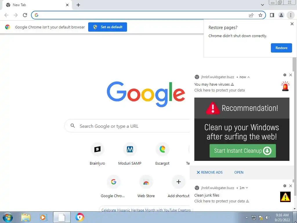This screenshot has width=297, height=223.
Task: Open settings gear of the viruses notification
Action: pos(285,75)
